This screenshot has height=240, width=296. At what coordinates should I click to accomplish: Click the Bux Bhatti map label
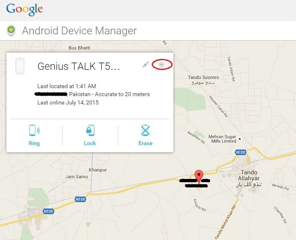point(79,48)
